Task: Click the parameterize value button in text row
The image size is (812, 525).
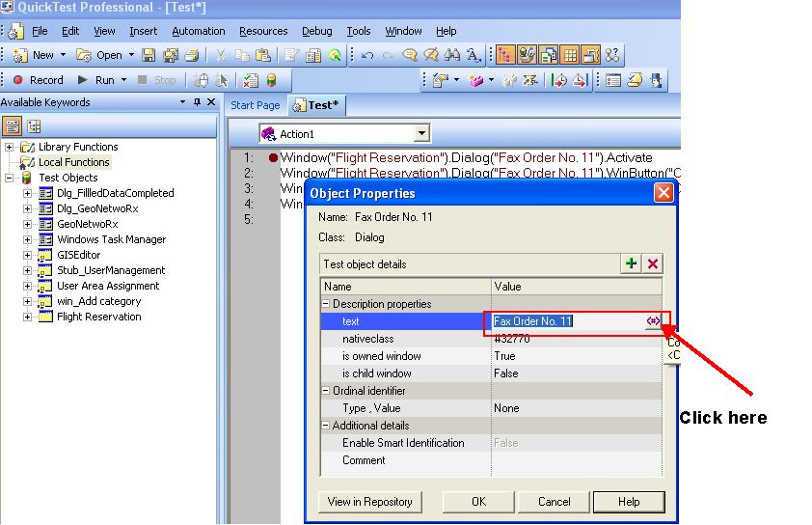Action: 653,320
